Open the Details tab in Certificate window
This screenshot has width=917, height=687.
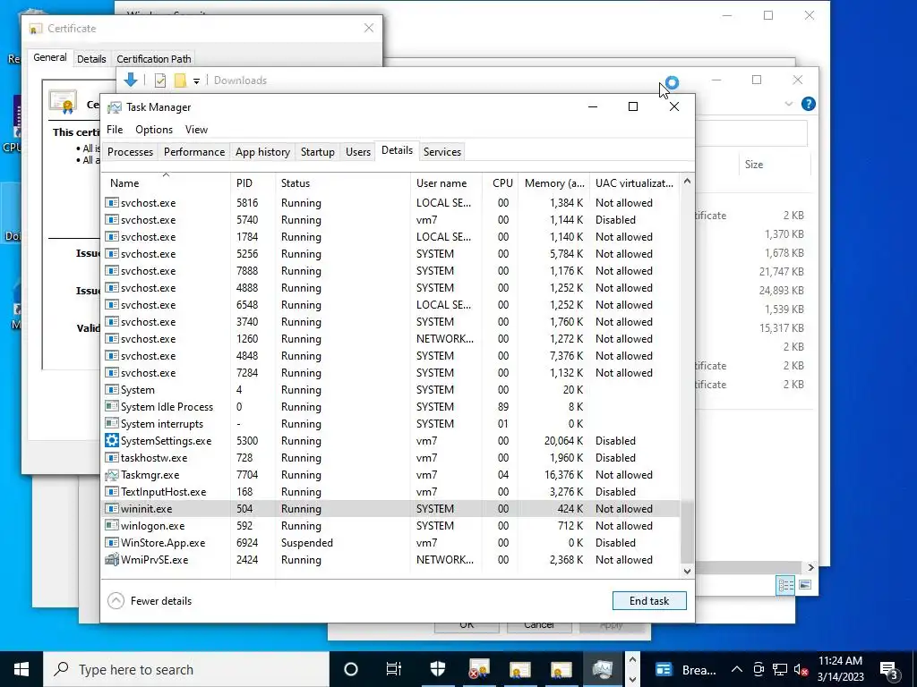pos(91,59)
